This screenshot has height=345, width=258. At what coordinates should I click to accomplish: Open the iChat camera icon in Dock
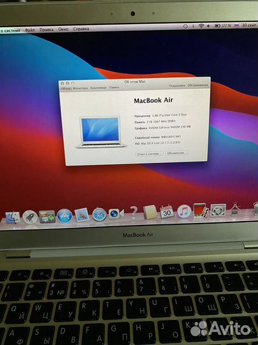[x=116, y=213]
